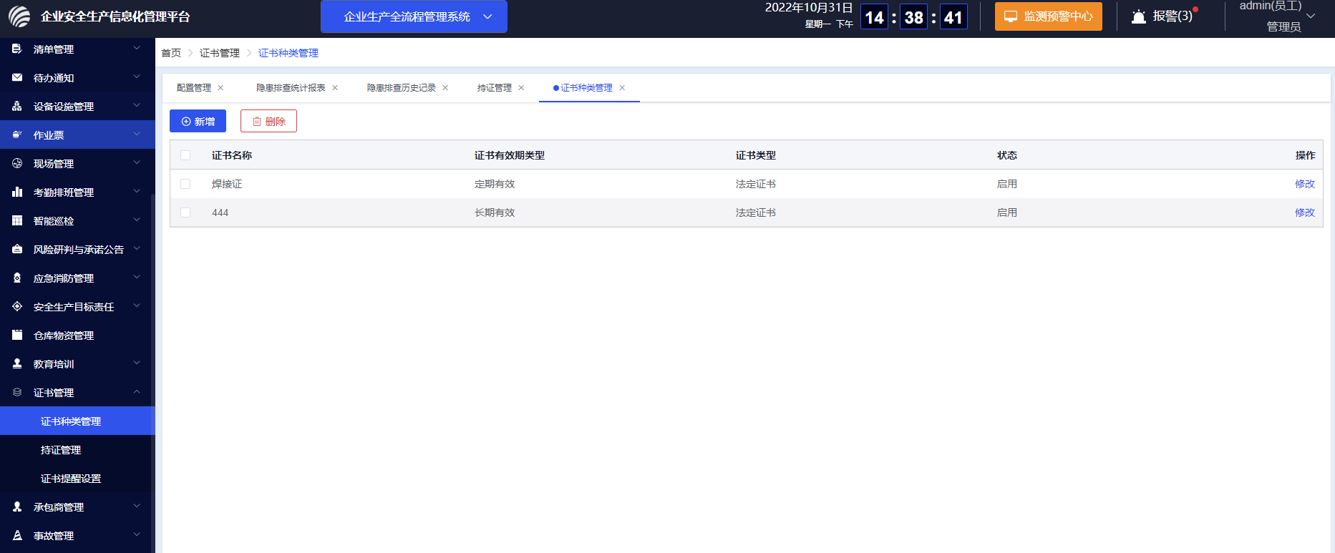Click 修改 for the 444 row
Viewport: 1335px width, 553px height.
[x=1305, y=212]
